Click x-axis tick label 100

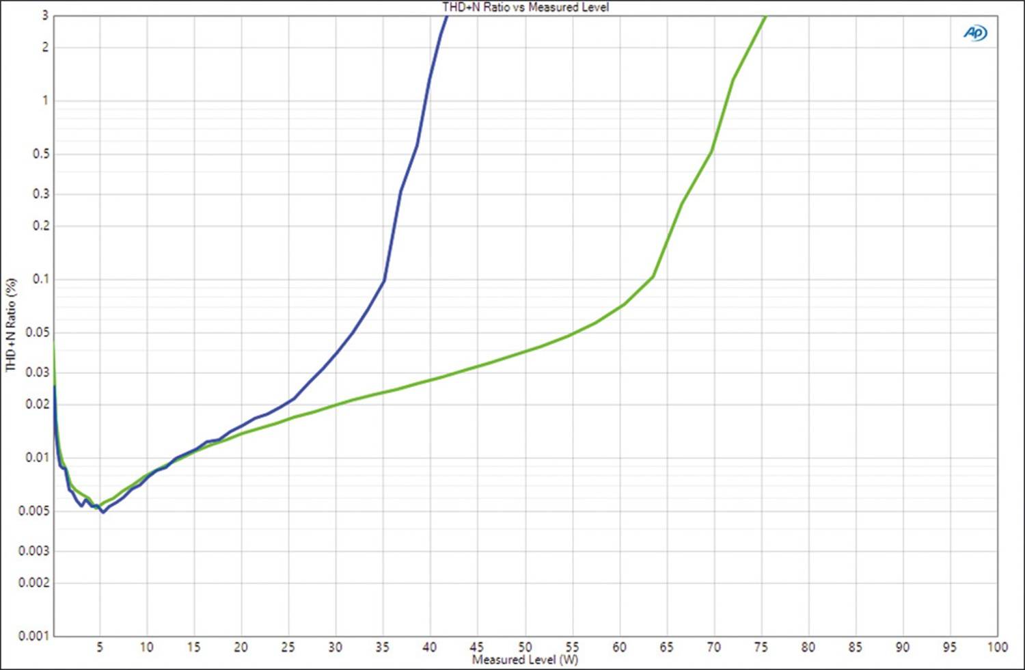point(997,647)
